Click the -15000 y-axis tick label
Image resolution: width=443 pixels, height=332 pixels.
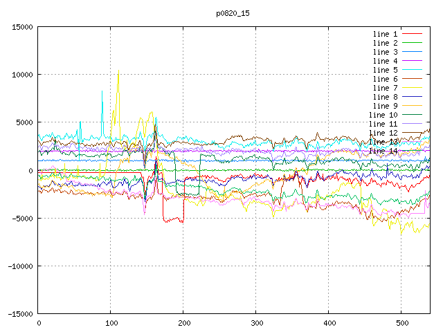point(19,313)
